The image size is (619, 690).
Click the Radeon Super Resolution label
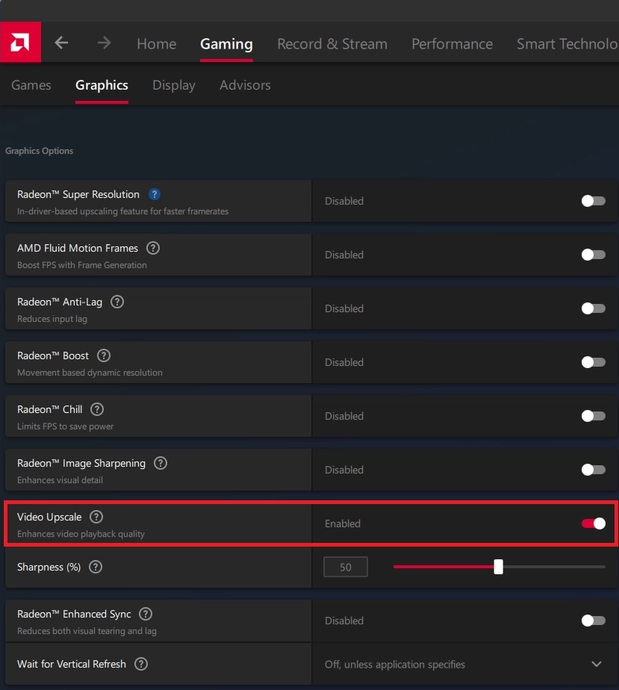point(78,194)
